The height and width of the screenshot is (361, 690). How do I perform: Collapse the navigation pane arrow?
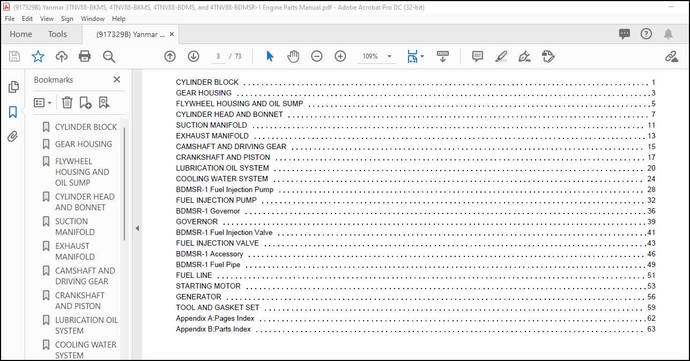[137, 228]
